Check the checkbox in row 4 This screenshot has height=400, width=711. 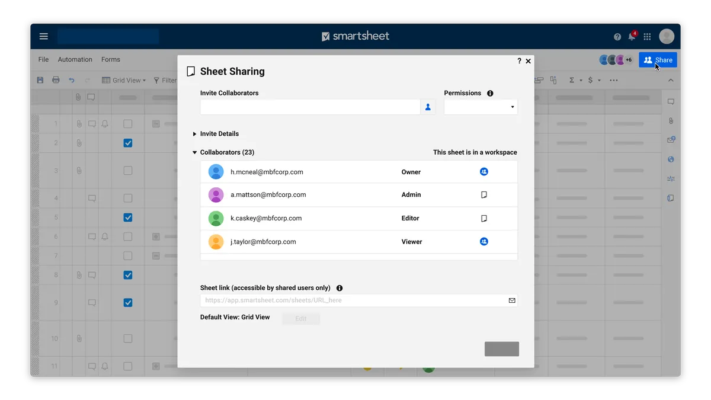point(127,199)
